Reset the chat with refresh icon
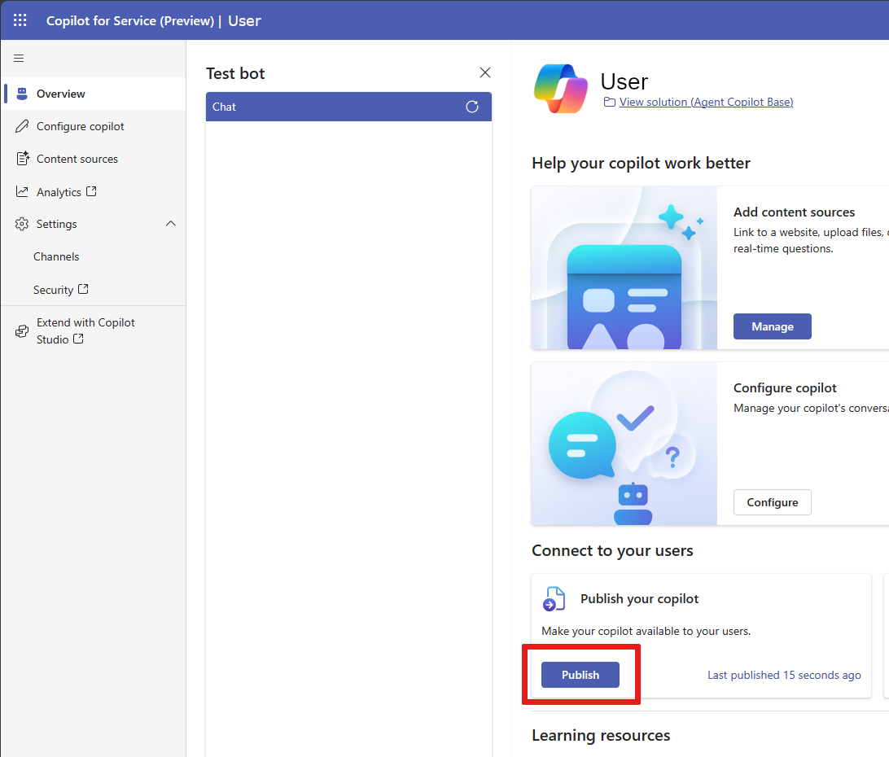This screenshot has height=757, width=889. (x=472, y=107)
